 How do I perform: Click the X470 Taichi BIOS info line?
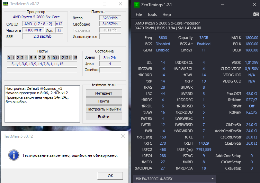168,28
